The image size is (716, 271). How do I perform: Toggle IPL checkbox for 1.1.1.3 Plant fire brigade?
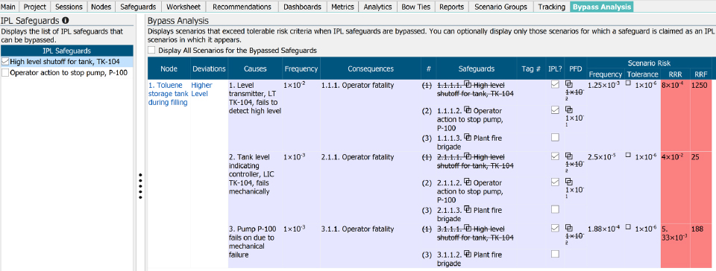tap(555, 137)
